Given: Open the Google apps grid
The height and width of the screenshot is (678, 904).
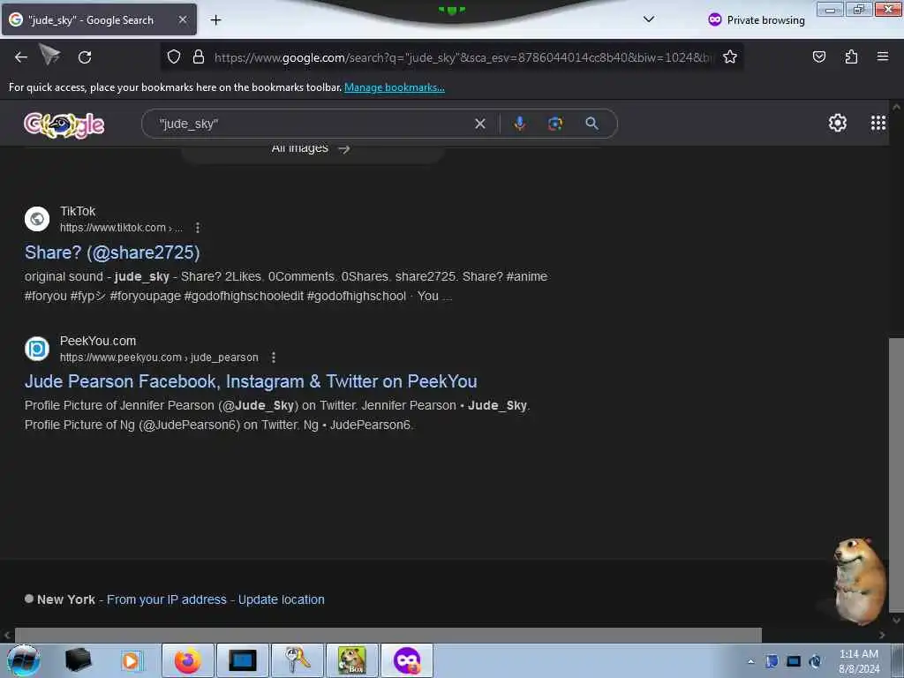Looking at the screenshot, I should click(878, 123).
